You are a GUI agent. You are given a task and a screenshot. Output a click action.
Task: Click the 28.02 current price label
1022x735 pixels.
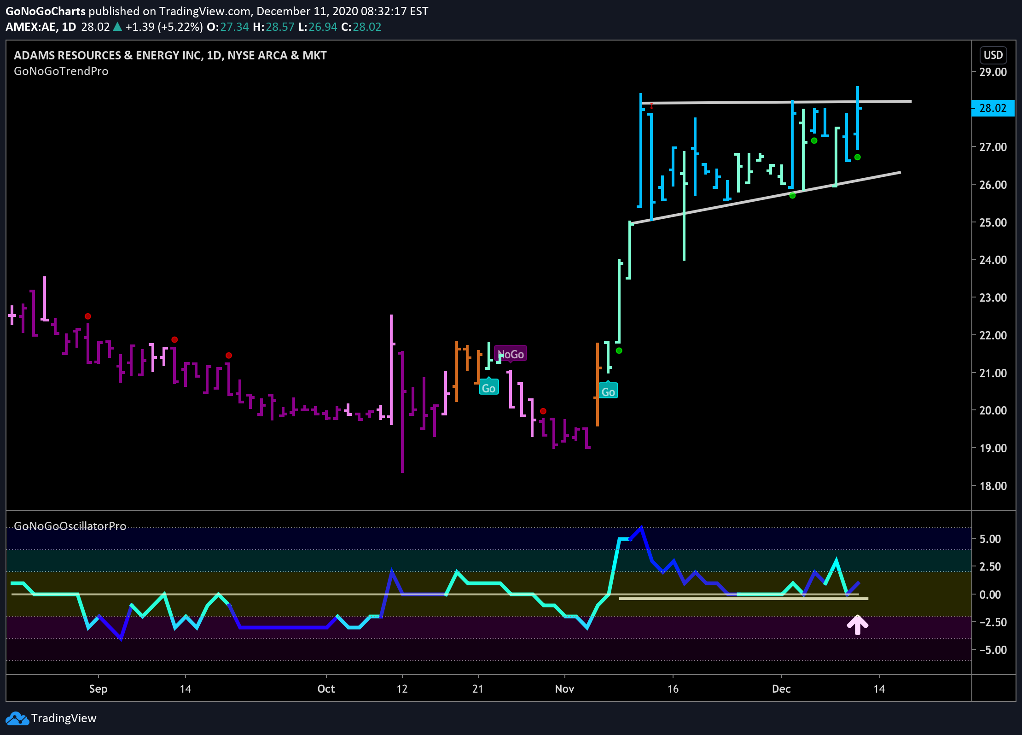[x=993, y=108]
